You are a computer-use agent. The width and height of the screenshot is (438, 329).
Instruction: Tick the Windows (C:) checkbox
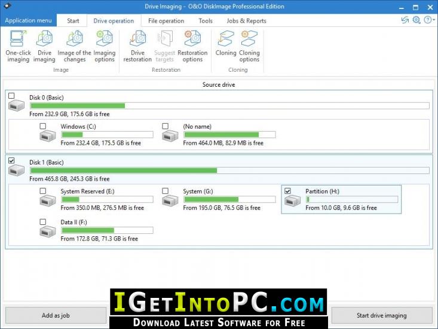click(x=43, y=126)
